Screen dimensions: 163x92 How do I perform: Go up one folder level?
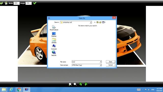tap(98, 22)
